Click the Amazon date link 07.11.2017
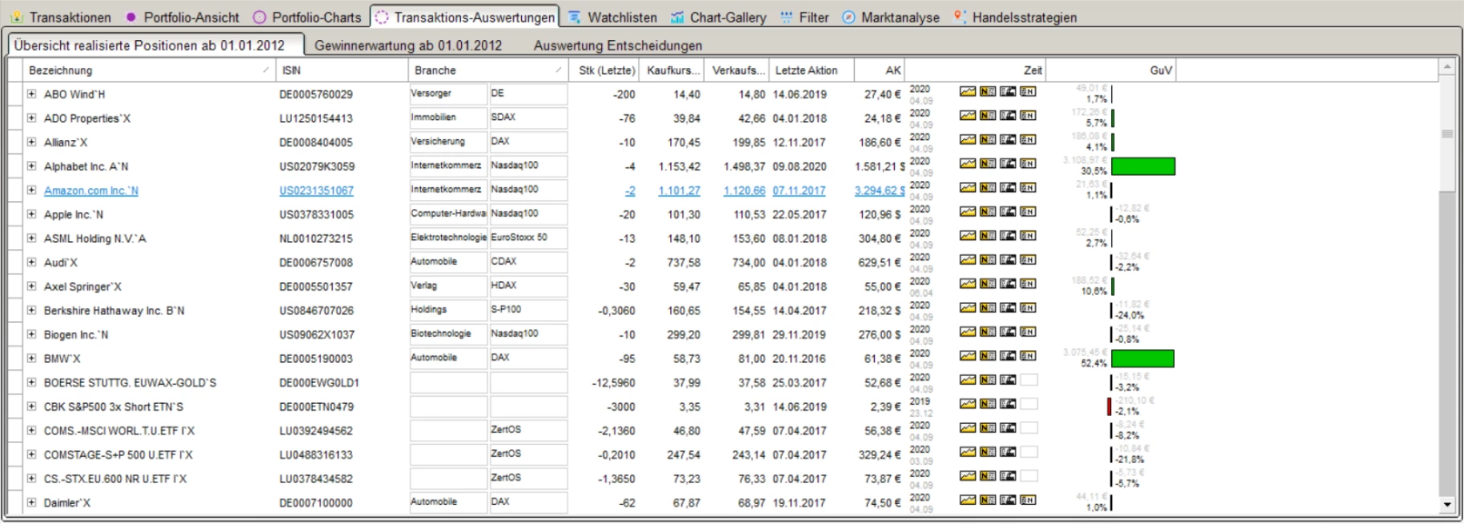Image resolution: width=1464 pixels, height=524 pixels. (799, 191)
